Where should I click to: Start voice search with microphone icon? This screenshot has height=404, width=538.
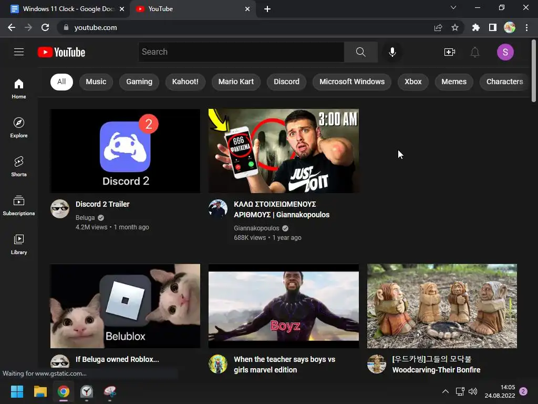[392, 52]
